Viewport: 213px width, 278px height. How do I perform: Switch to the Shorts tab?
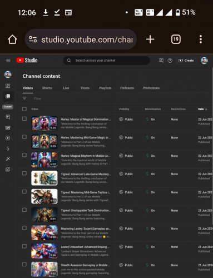[x=47, y=88]
